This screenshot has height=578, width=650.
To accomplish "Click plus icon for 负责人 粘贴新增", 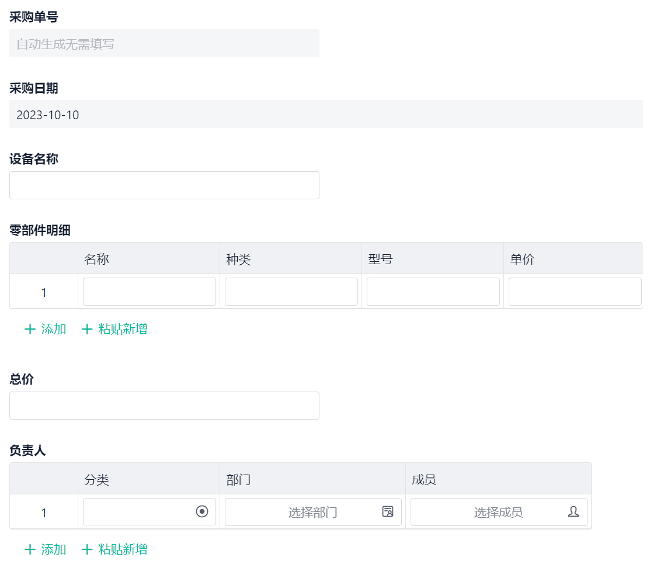I will pyautogui.click(x=87, y=549).
